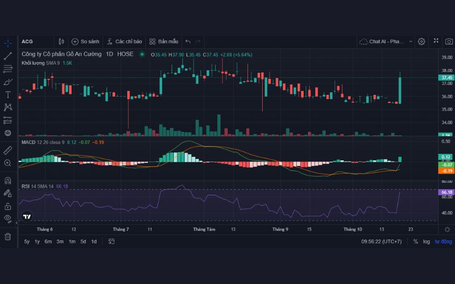Open Các chỉ báo indicators menu
The image size is (455, 284).
tap(124, 41)
